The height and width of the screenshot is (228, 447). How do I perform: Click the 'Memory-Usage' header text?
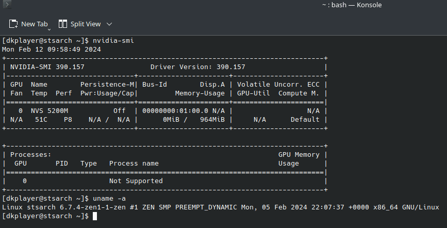pos(200,93)
